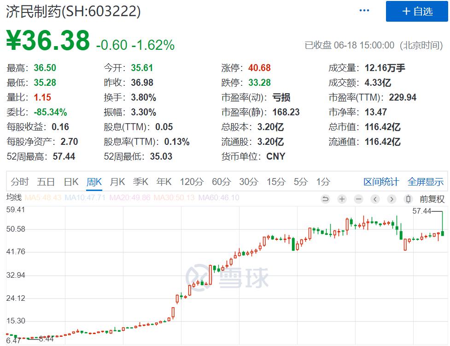Select the candlestick style icon
The image size is (450, 346).
(408, 198)
